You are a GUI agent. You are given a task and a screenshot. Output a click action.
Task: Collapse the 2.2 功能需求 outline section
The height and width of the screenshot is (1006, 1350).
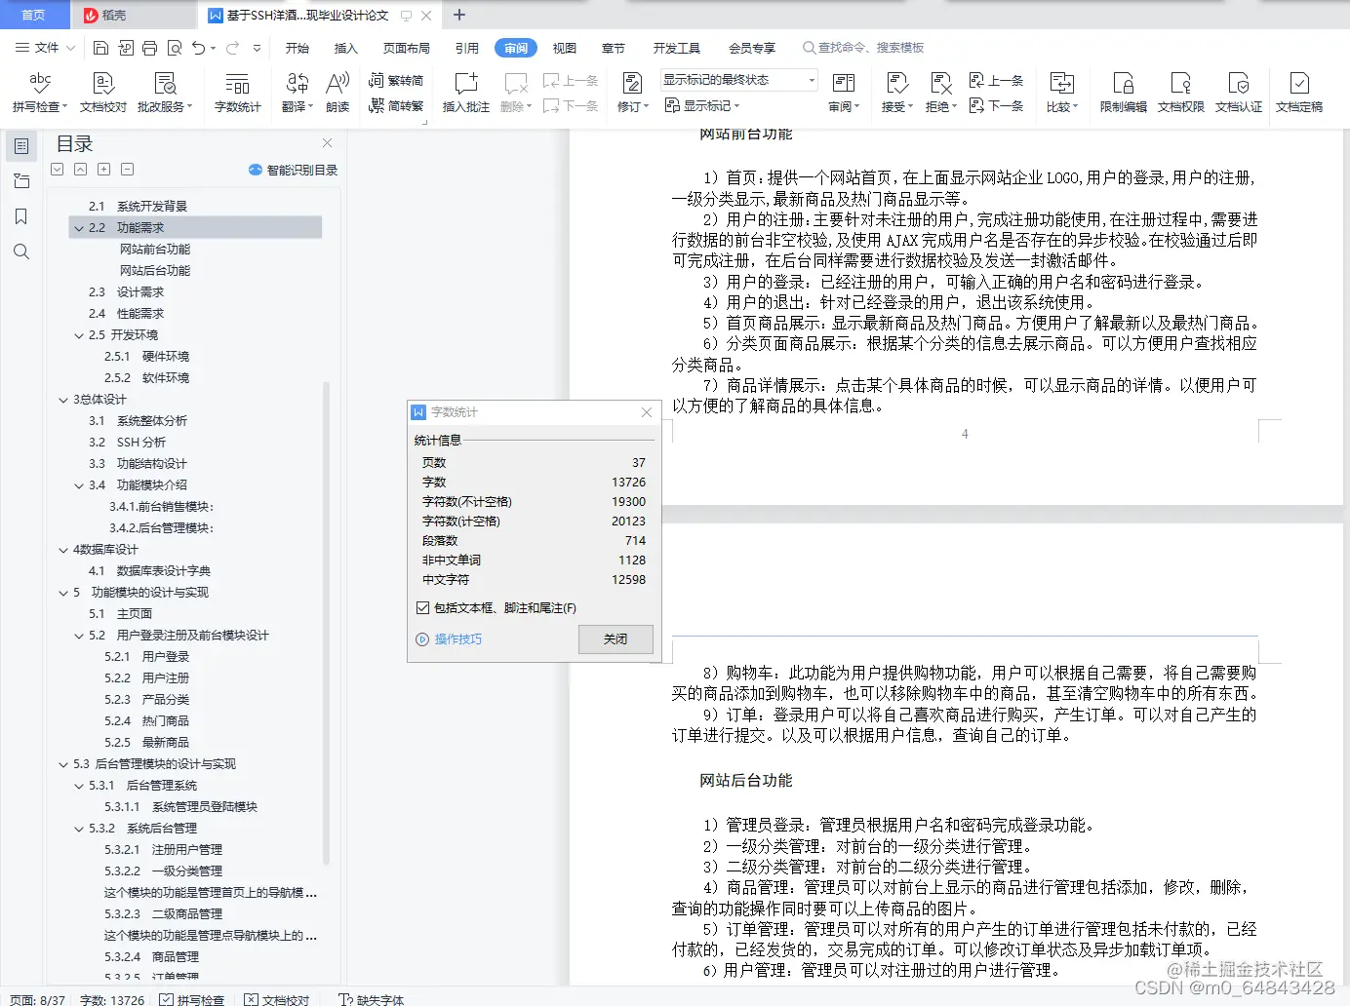click(x=78, y=227)
